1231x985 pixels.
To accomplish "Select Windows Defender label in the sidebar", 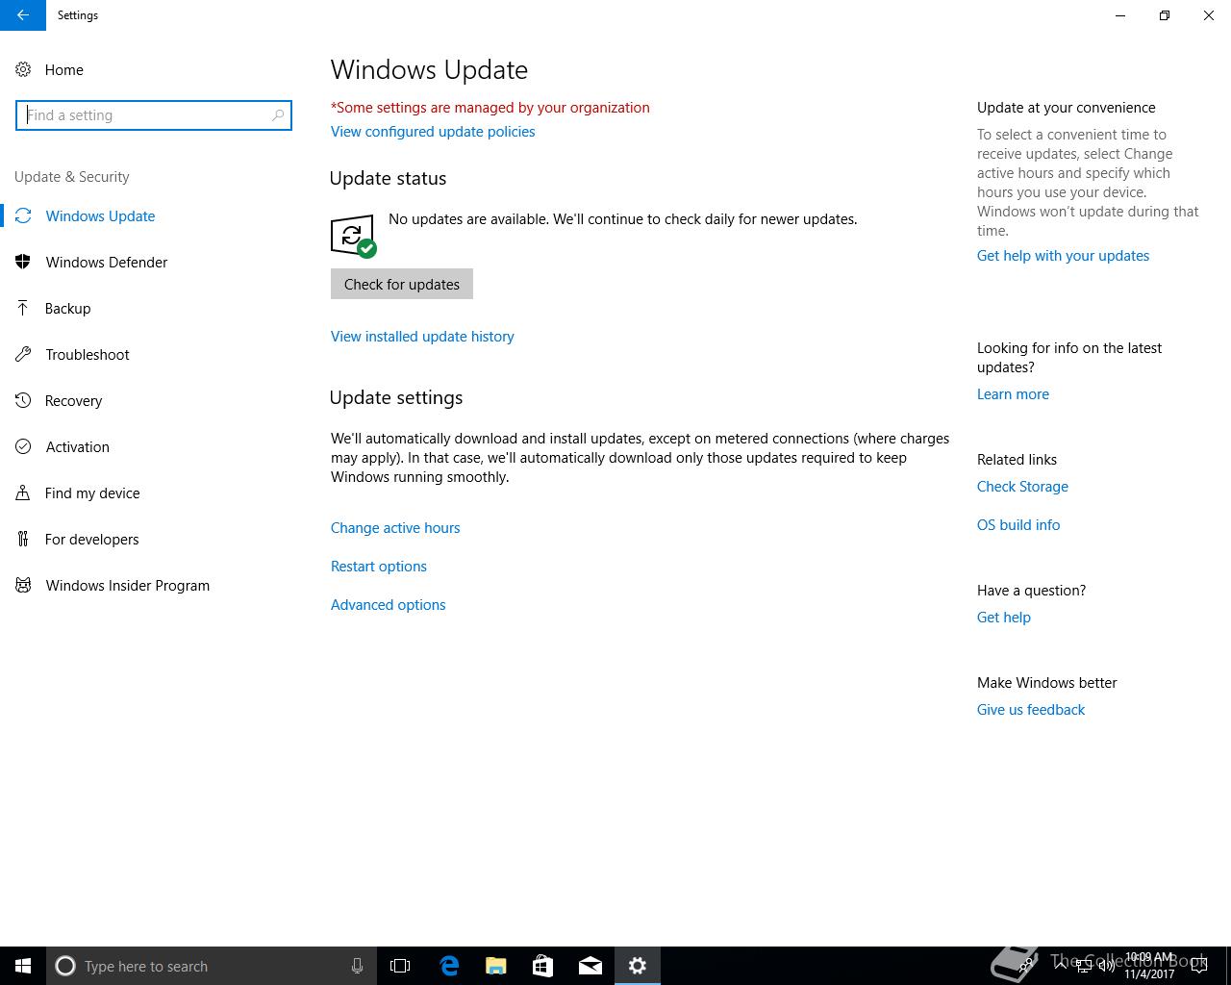I will click(x=107, y=263).
